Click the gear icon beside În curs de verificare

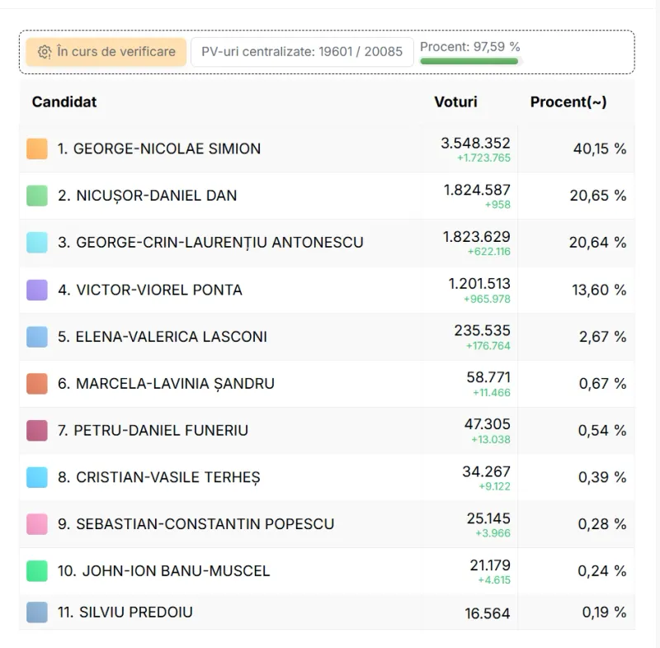pyautogui.click(x=45, y=52)
